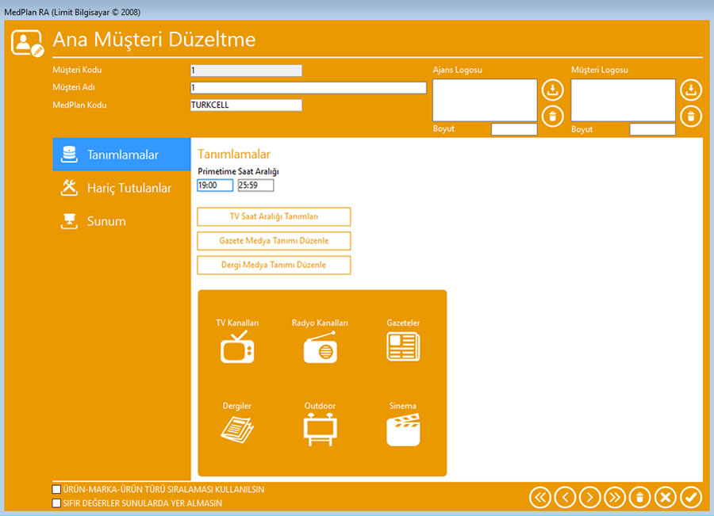The width and height of the screenshot is (714, 516).
Task: Open the Hariç Tutulanlar tab
Action: (x=121, y=188)
